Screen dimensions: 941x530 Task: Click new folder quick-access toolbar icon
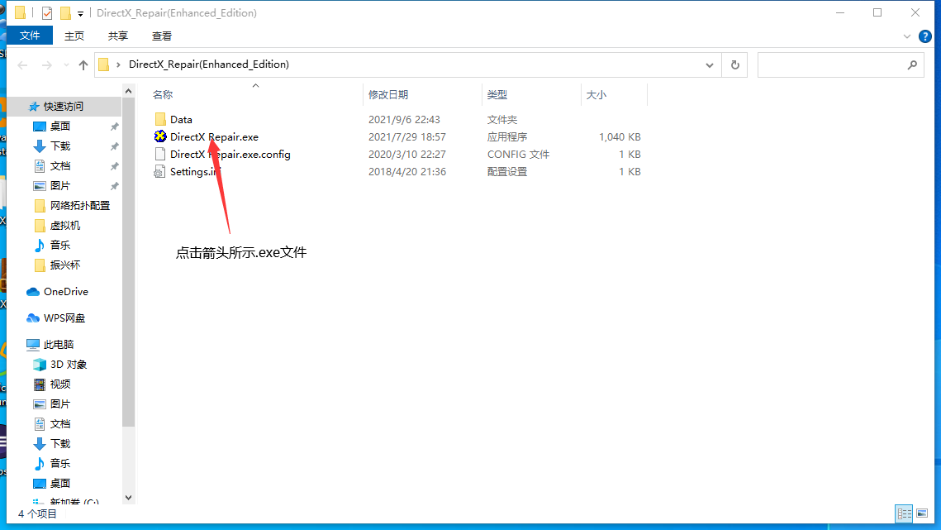coord(65,12)
